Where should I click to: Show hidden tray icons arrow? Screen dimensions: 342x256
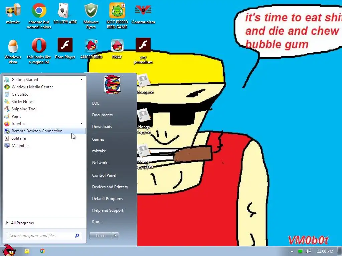click(292, 251)
